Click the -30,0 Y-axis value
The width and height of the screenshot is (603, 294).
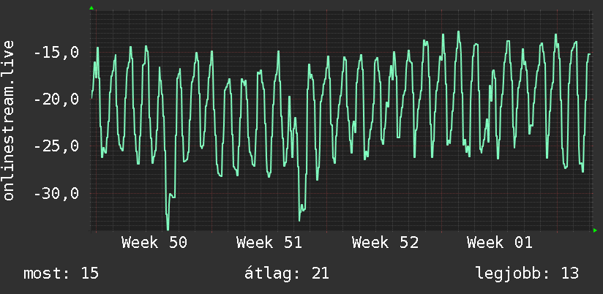pyautogui.click(x=56, y=193)
